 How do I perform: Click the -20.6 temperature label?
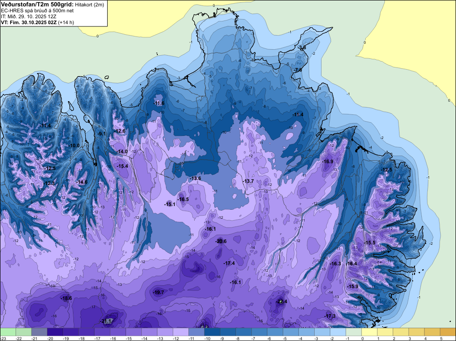point(221,241)
